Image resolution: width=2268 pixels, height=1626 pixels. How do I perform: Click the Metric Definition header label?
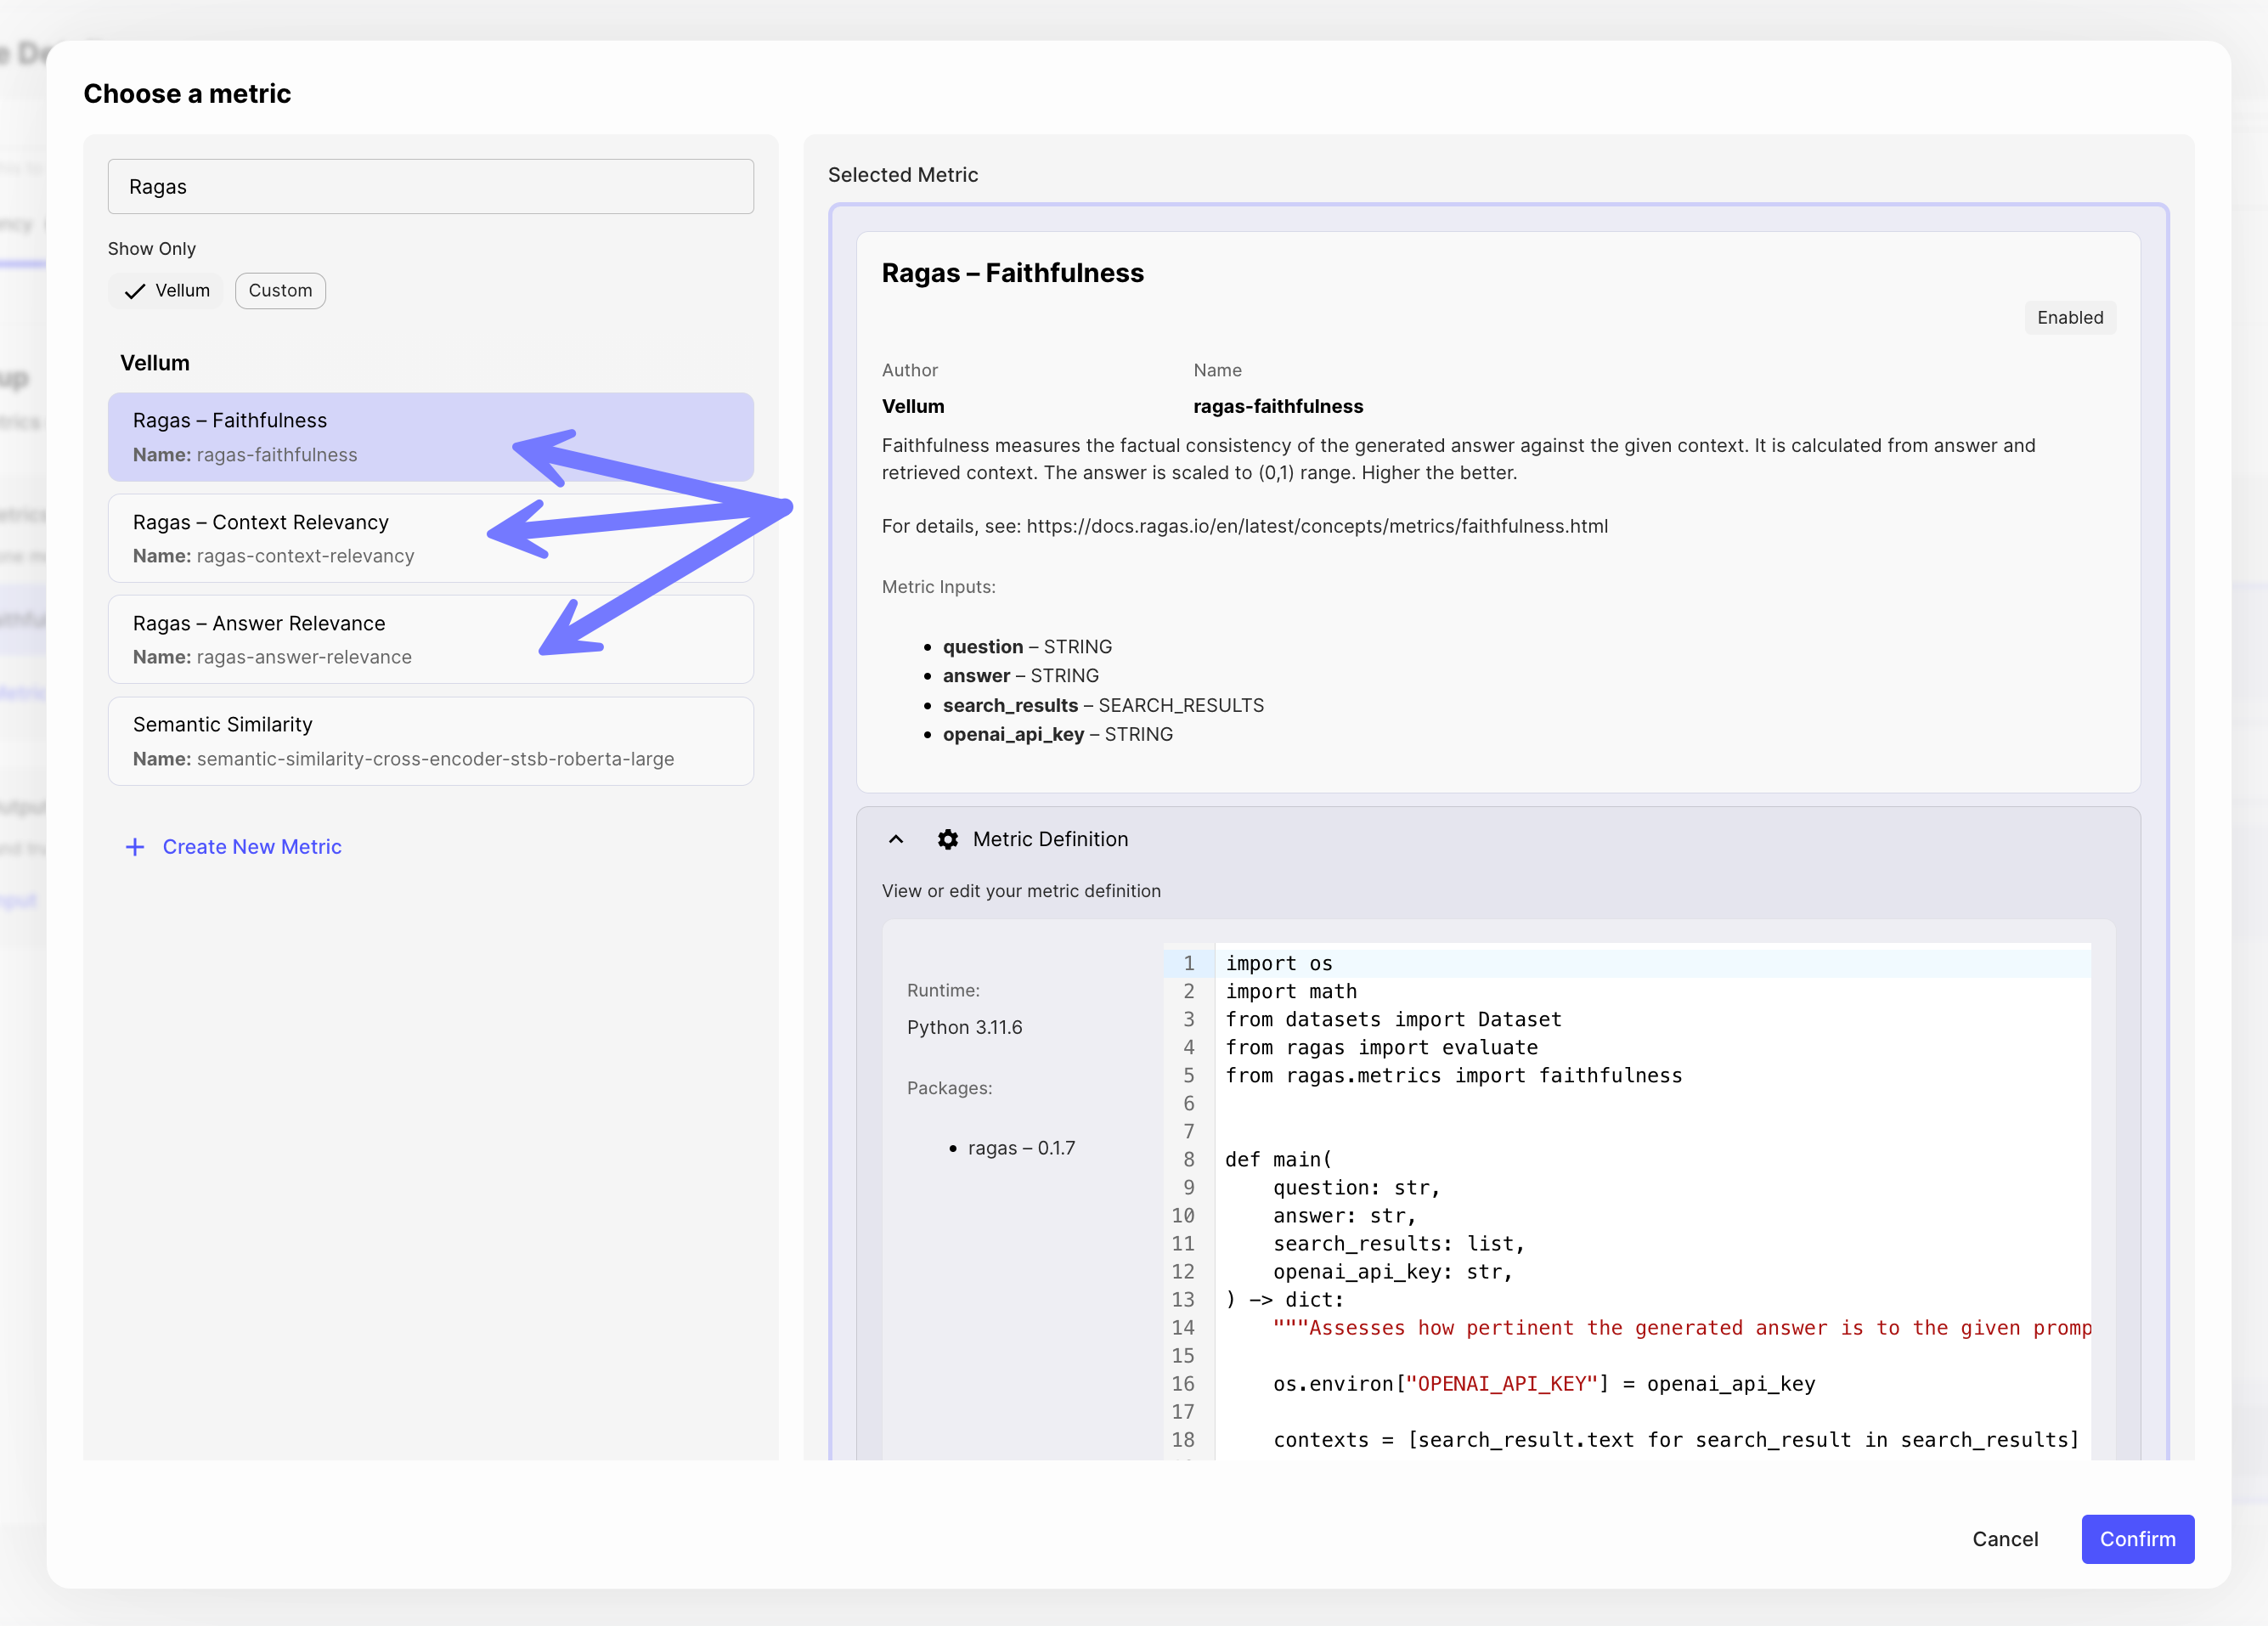point(1050,839)
